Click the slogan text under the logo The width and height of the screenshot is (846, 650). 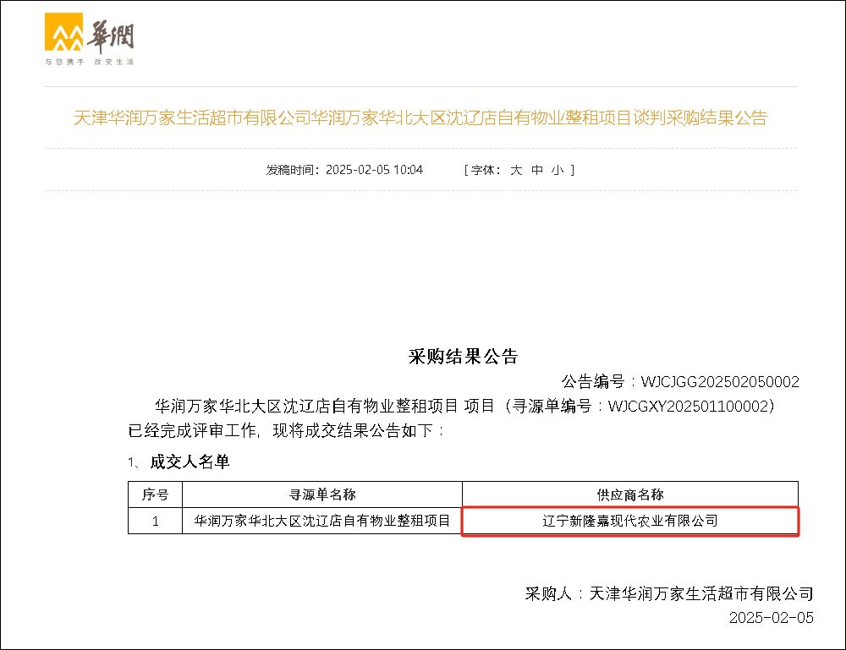[89, 63]
